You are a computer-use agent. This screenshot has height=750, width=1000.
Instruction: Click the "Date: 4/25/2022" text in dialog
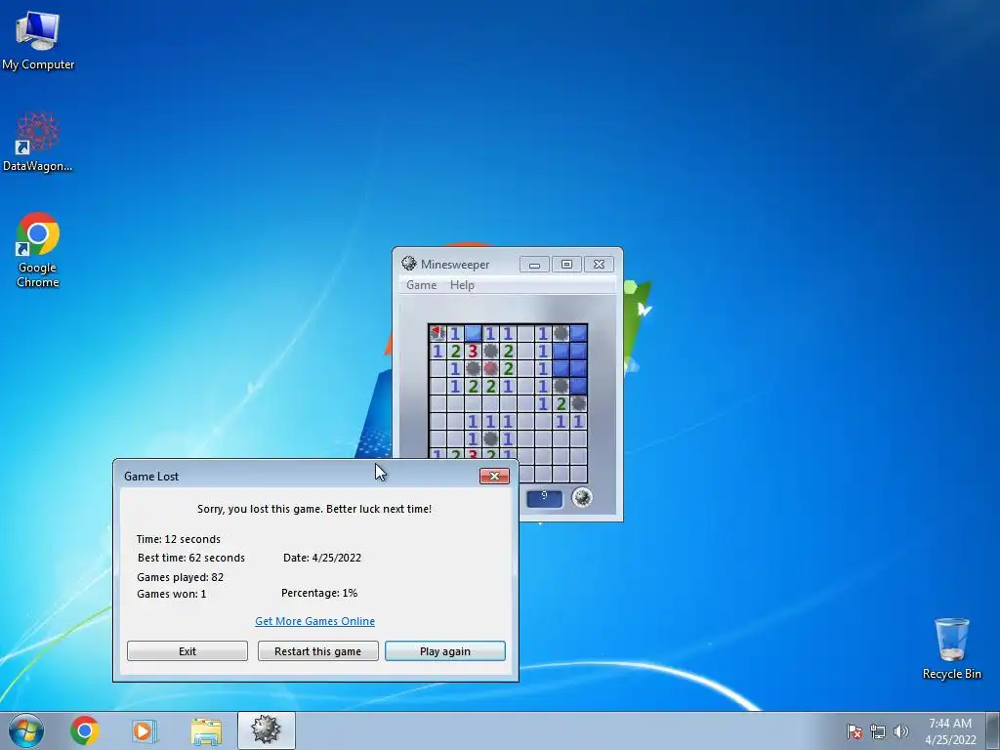[x=322, y=558]
